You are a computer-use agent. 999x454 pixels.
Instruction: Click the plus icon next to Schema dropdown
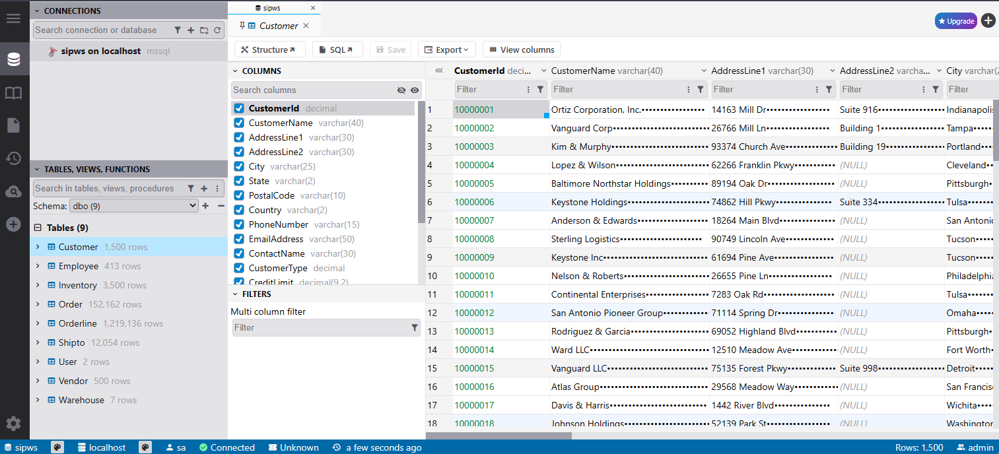point(205,206)
